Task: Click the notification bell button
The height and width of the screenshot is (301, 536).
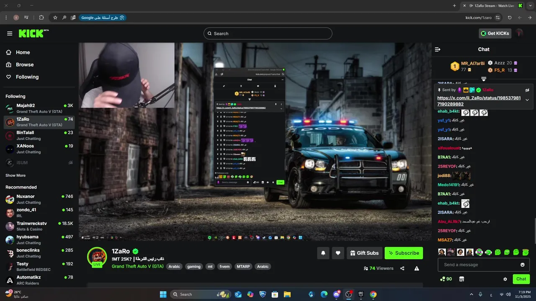Action: [323, 253]
